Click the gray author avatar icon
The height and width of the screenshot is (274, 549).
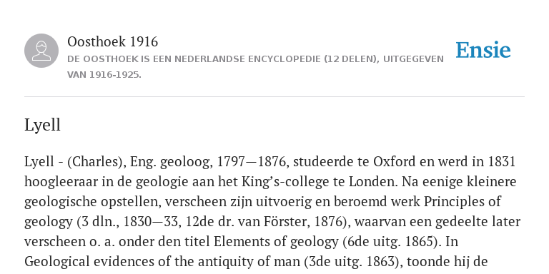coord(41,51)
